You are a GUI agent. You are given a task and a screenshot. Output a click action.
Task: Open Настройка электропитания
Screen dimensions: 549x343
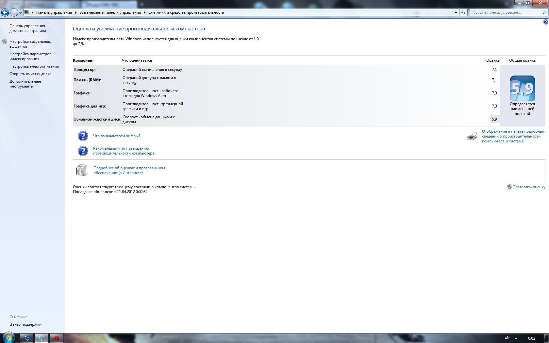point(34,66)
